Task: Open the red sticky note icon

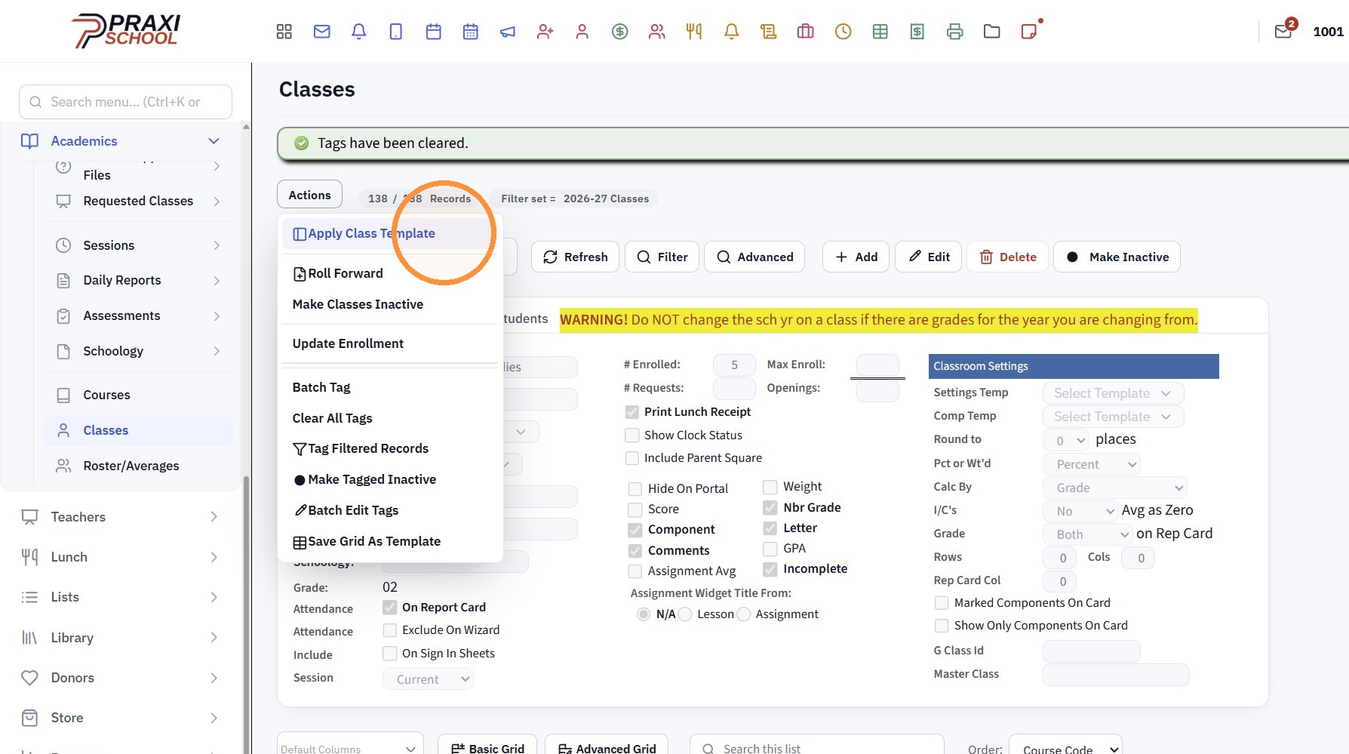Action: [1029, 32]
